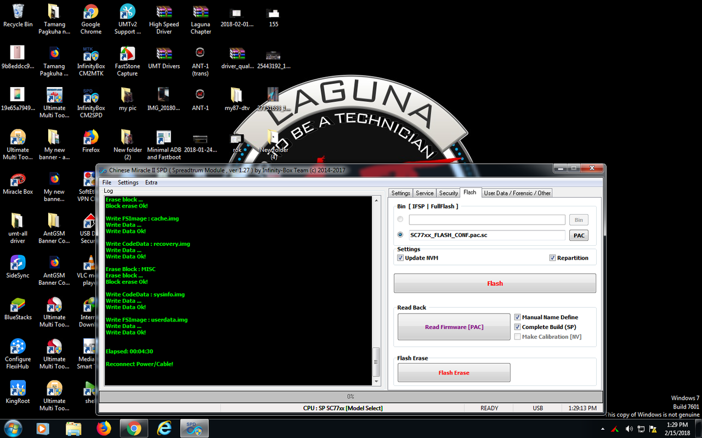This screenshot has width=702, height=438.
Task: Select the Flash tab
Action: [470, 192]
